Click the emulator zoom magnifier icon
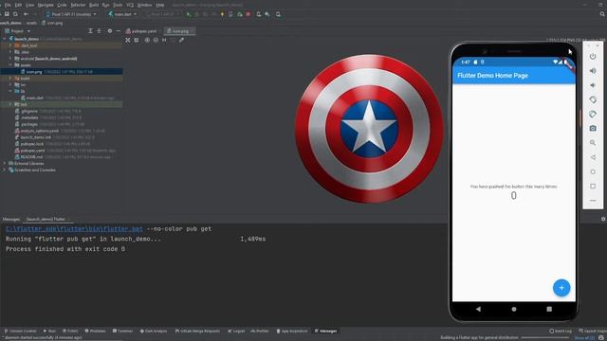The width and height of the screenshot is (607, 341). pyautogui.click(x=593, y=143)
